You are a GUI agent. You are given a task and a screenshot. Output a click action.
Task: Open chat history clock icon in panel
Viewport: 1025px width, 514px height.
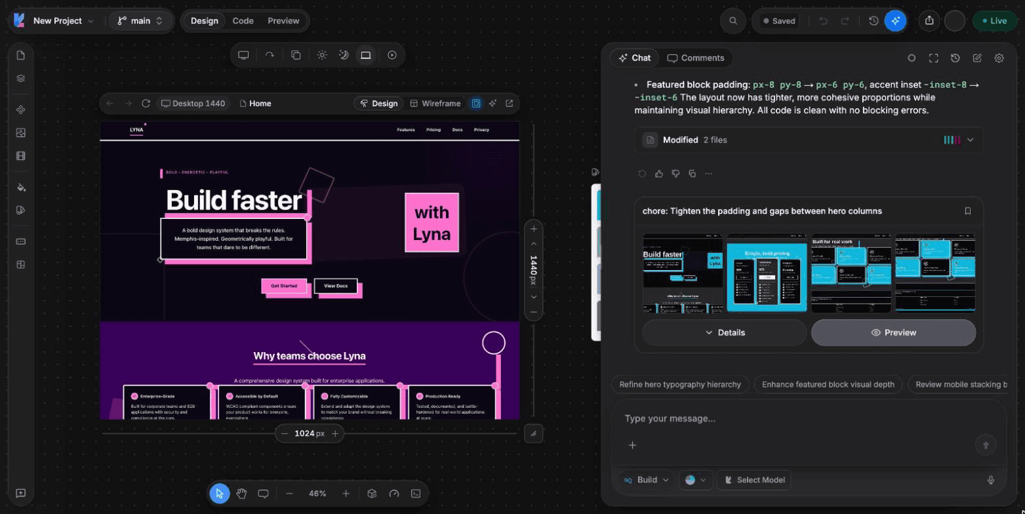(955, 58)
